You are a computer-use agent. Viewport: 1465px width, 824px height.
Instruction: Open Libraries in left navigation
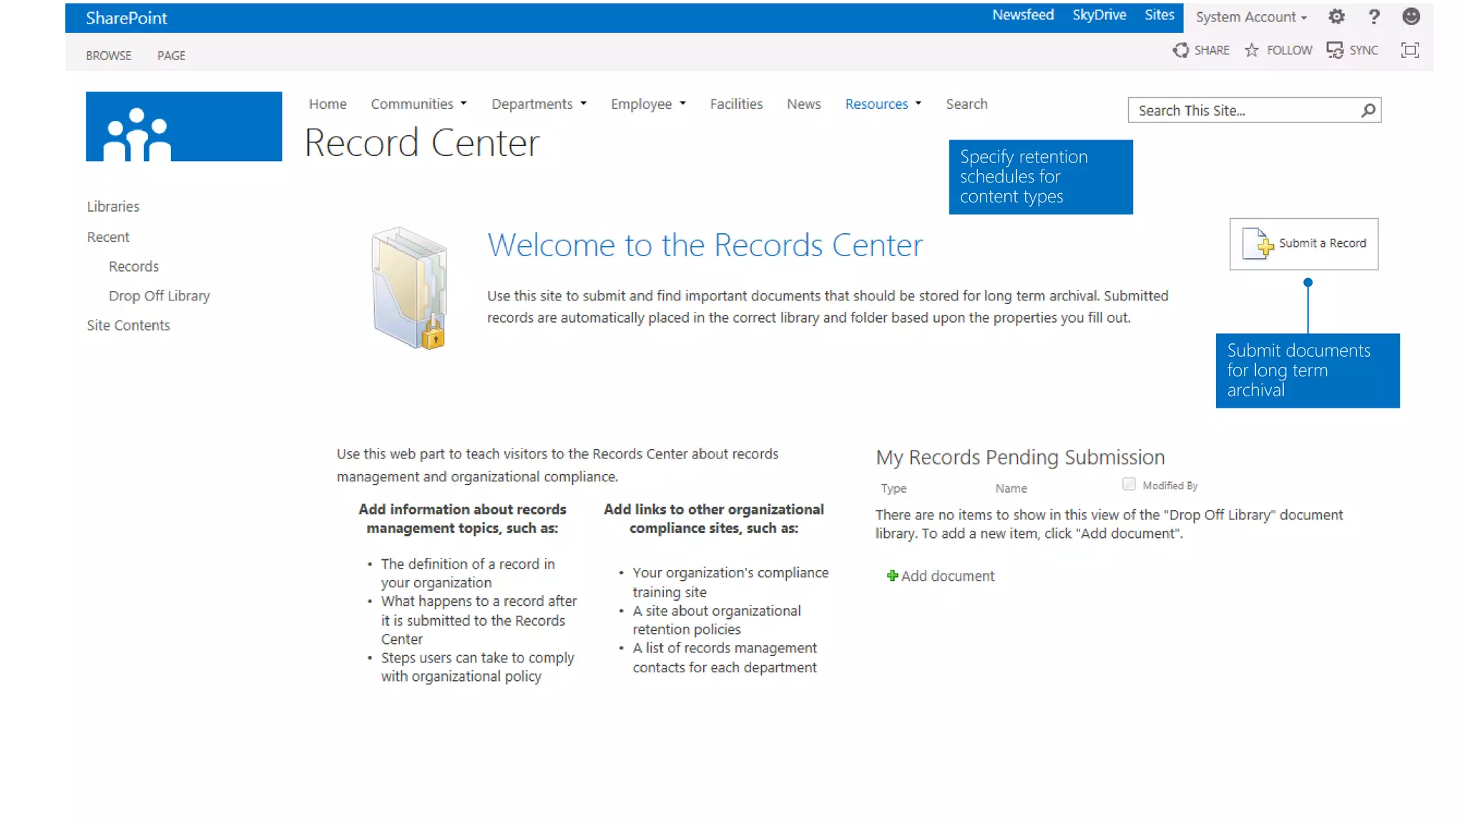tap(113, 207)
